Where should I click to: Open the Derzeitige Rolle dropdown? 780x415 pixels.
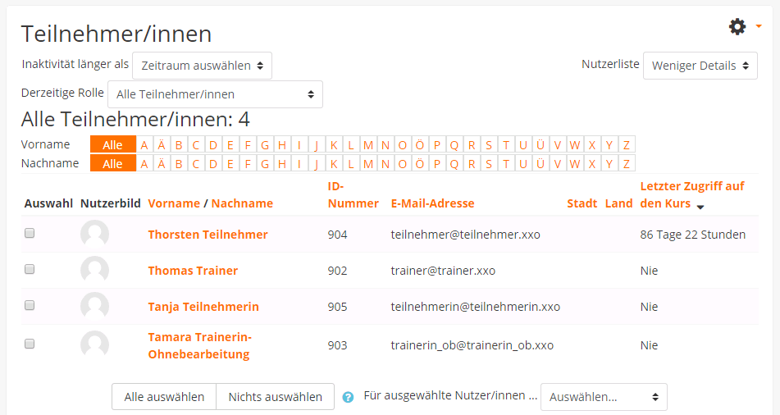coord(215,94)
